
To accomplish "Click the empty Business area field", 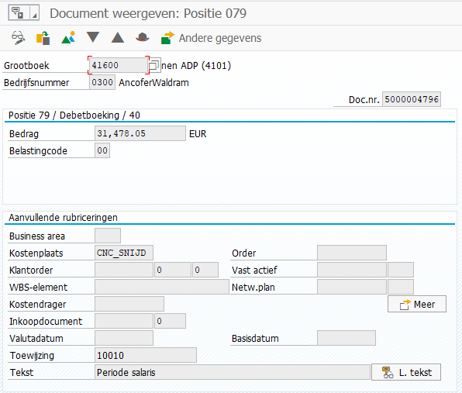I will coord(108,236).
